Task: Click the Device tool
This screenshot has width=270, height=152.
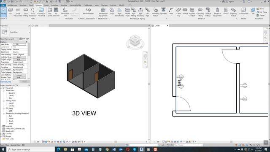Action: tap(226, 11)
